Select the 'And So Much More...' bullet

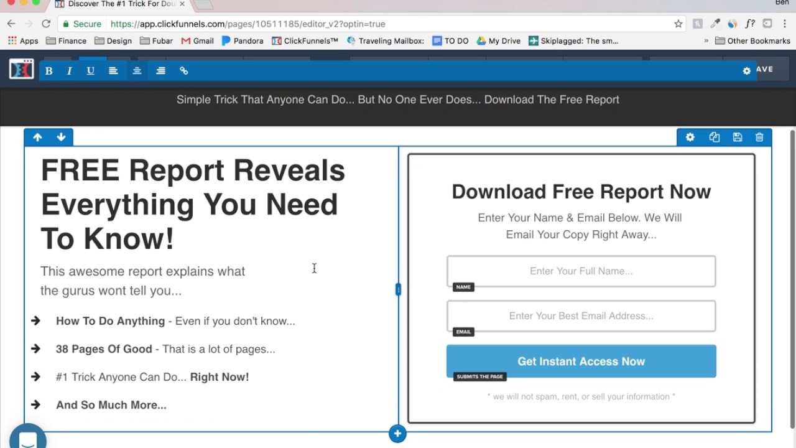[x=111, y=405]
